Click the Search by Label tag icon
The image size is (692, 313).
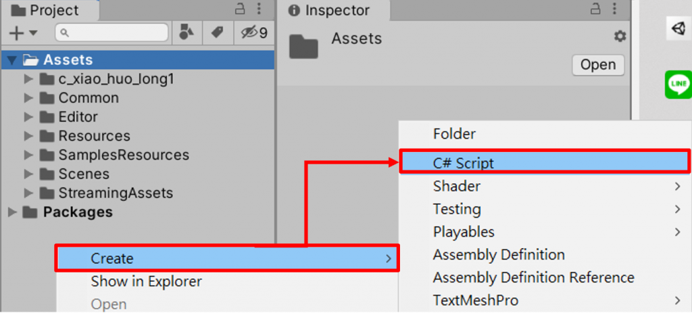pos(217,32)
